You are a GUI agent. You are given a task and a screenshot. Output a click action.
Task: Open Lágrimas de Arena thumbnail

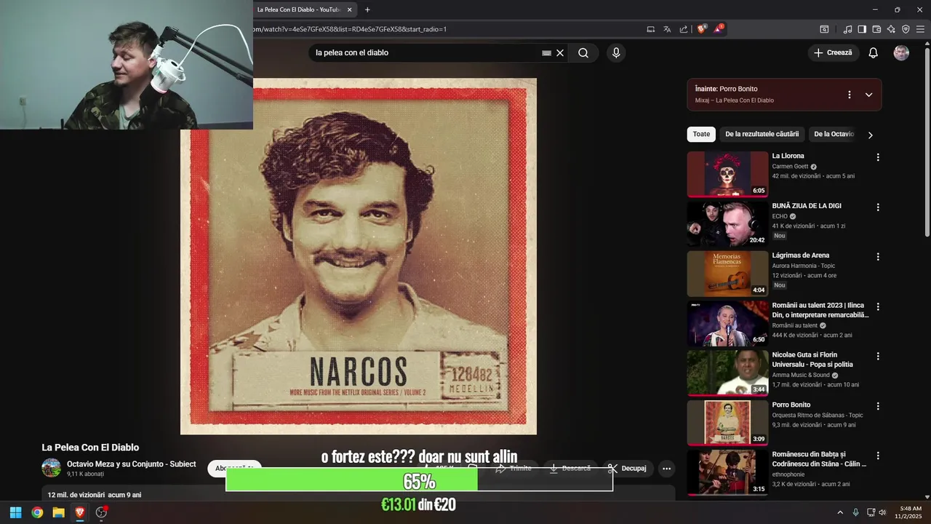click(x=727, y=274)
